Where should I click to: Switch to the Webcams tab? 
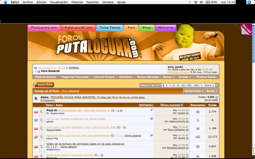tap(165, 28)
